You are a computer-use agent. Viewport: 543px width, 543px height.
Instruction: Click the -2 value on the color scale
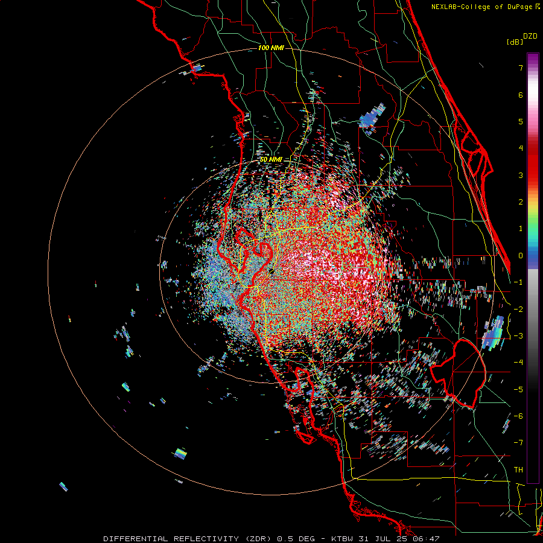point(518,309)
